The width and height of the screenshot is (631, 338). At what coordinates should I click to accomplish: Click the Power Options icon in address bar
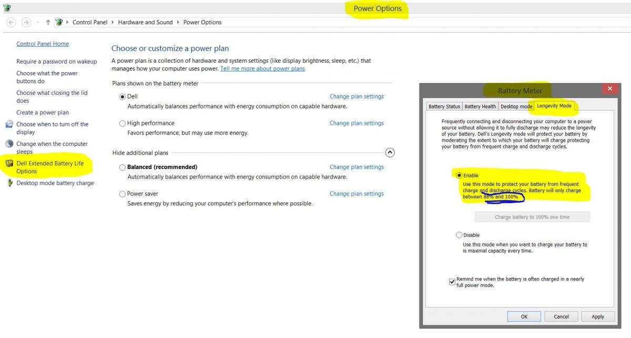59,22
